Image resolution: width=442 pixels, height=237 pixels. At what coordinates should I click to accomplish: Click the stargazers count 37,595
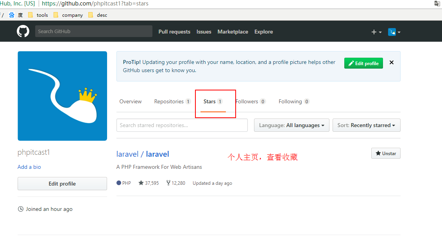pyautogui.click(x=149, y=183)
